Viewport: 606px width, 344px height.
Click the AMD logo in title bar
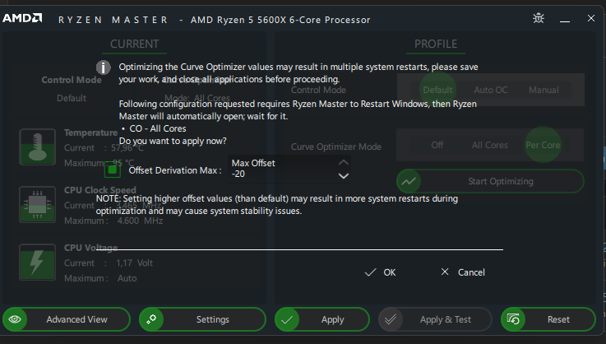coord(21,18)
